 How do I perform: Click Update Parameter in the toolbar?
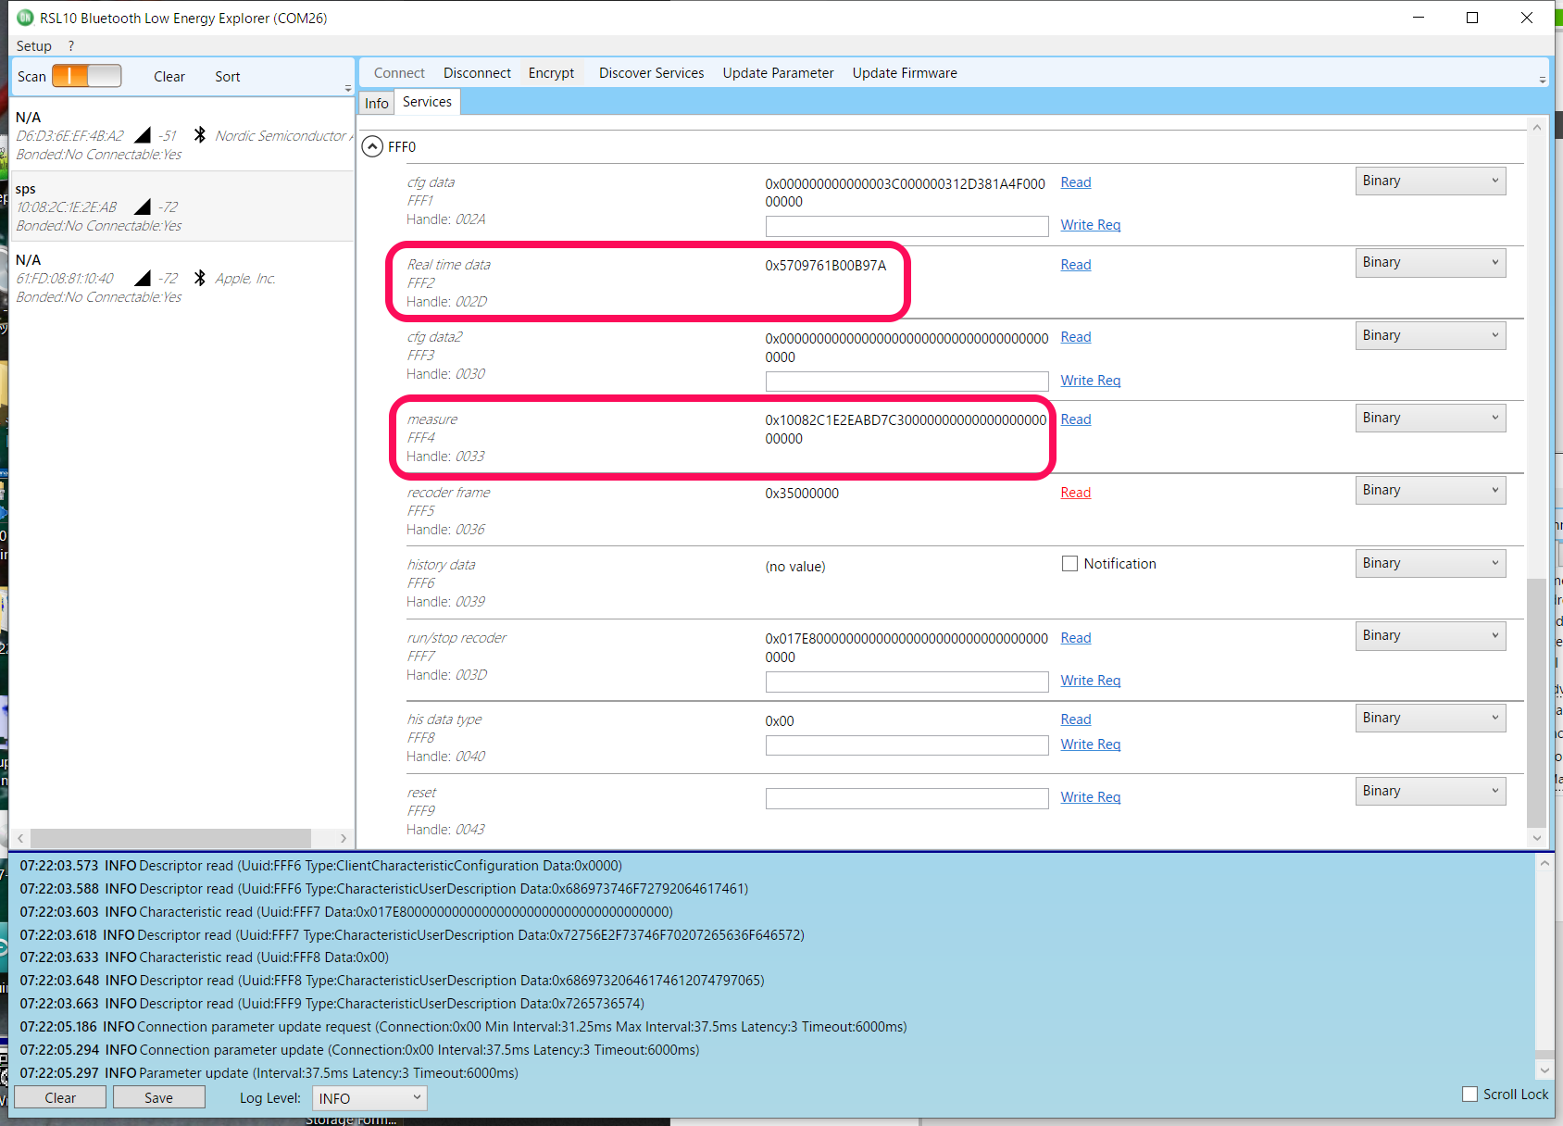point(778,73)
